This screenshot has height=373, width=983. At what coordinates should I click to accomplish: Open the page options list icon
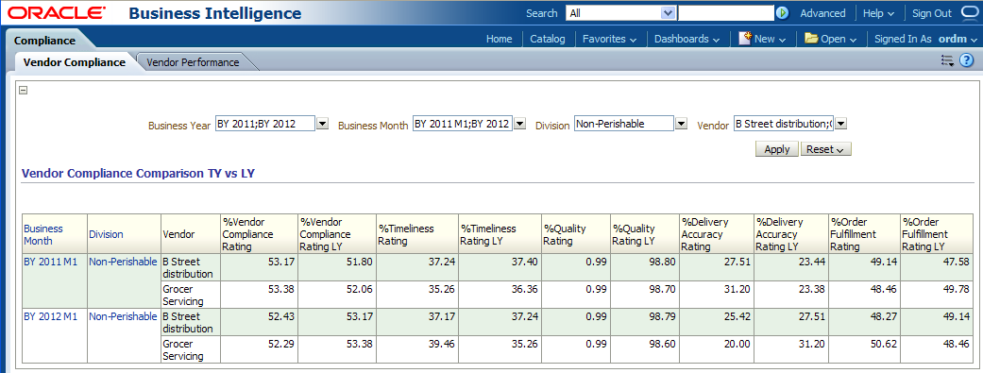click(x=946, y=60)
